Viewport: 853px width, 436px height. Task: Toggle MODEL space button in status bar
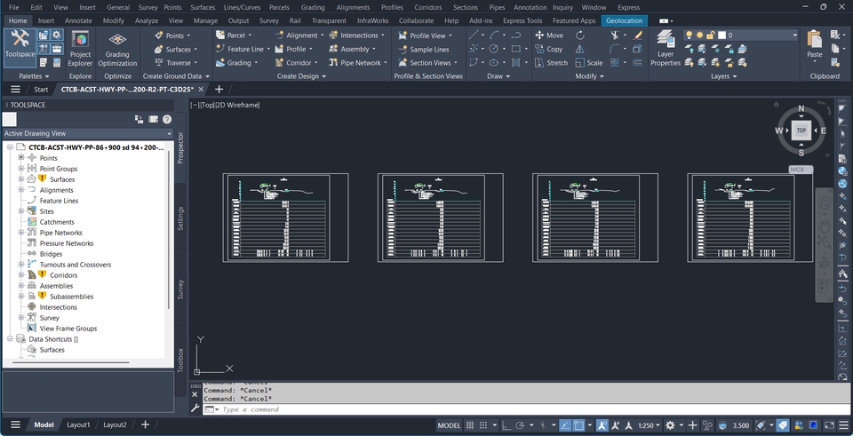pos(449,426)
